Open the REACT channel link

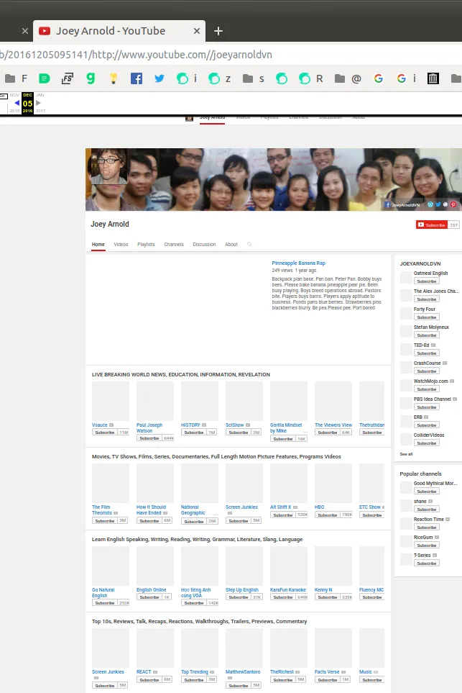144,672
